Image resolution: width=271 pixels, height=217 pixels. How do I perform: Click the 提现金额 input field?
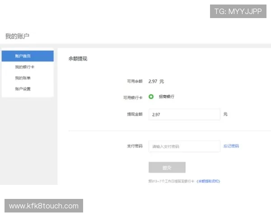coord(184,114)
